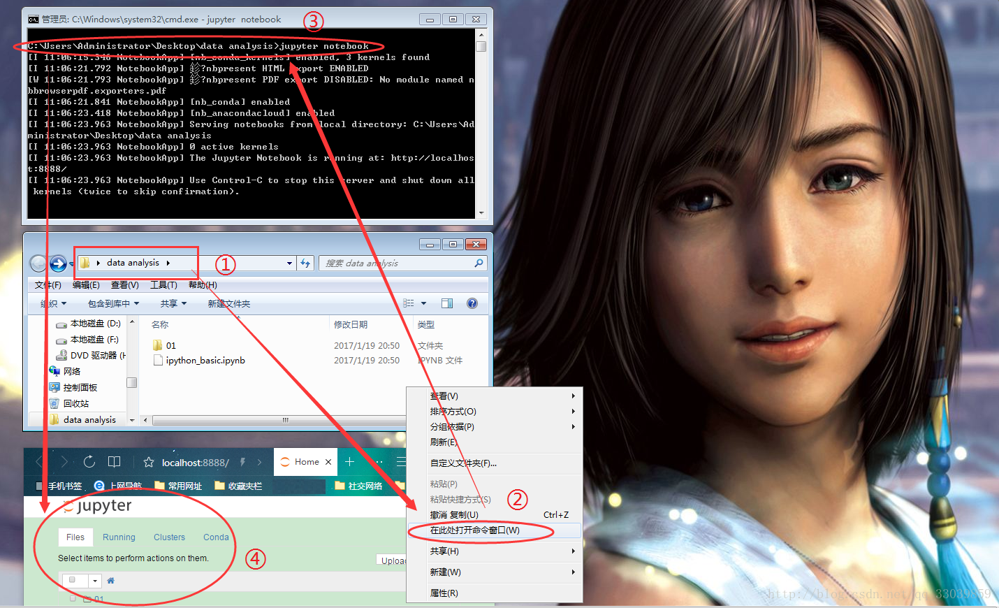Open a new browser tab with plus
This screenshot has height=608, width=999.
(350, 462)
